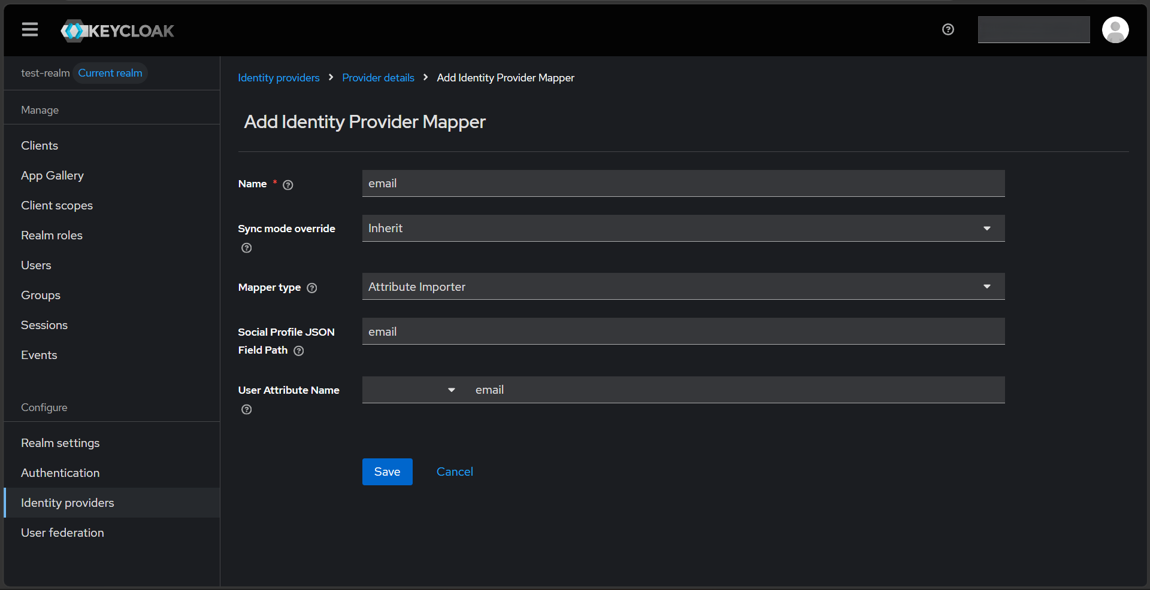Save the identity provider mapper
Image resolution: width=1150 pixels, height=590 pixels.
[x=388, y=472]
